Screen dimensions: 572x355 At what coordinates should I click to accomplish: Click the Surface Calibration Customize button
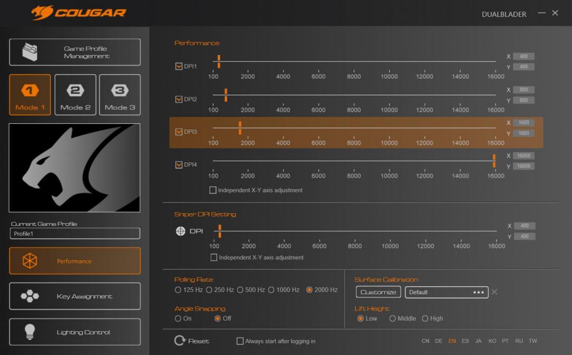point(378,292)
